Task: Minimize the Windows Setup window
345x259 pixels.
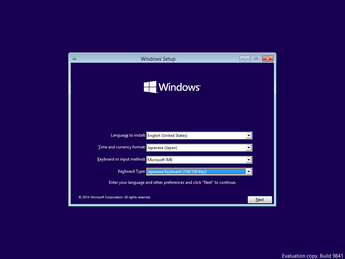Action: tap(245, 58)
